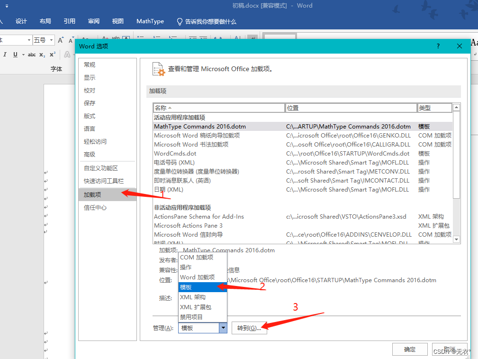Select 保存 in options sidebar

tap(108, 103)
